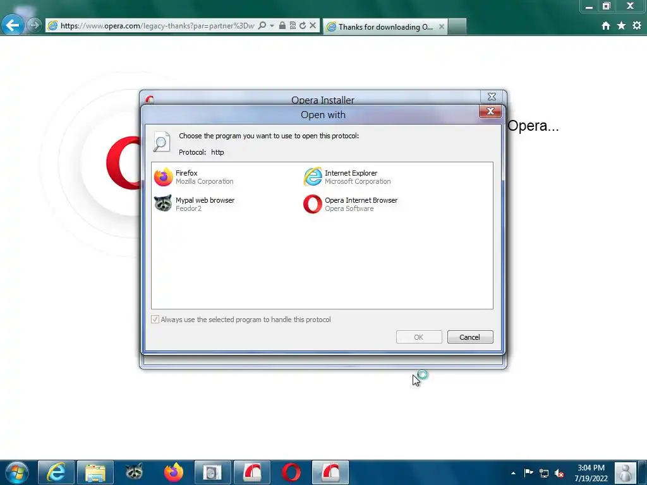647x485 pixels.
Task: Close the Opera Installer window
Action: (492, 97)
